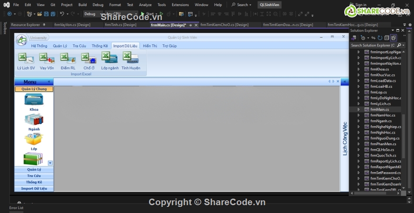Click the Save icon in Visual Studio toolbar
The width and height of the screenshot is (414, 213).
tap(46, 14)
